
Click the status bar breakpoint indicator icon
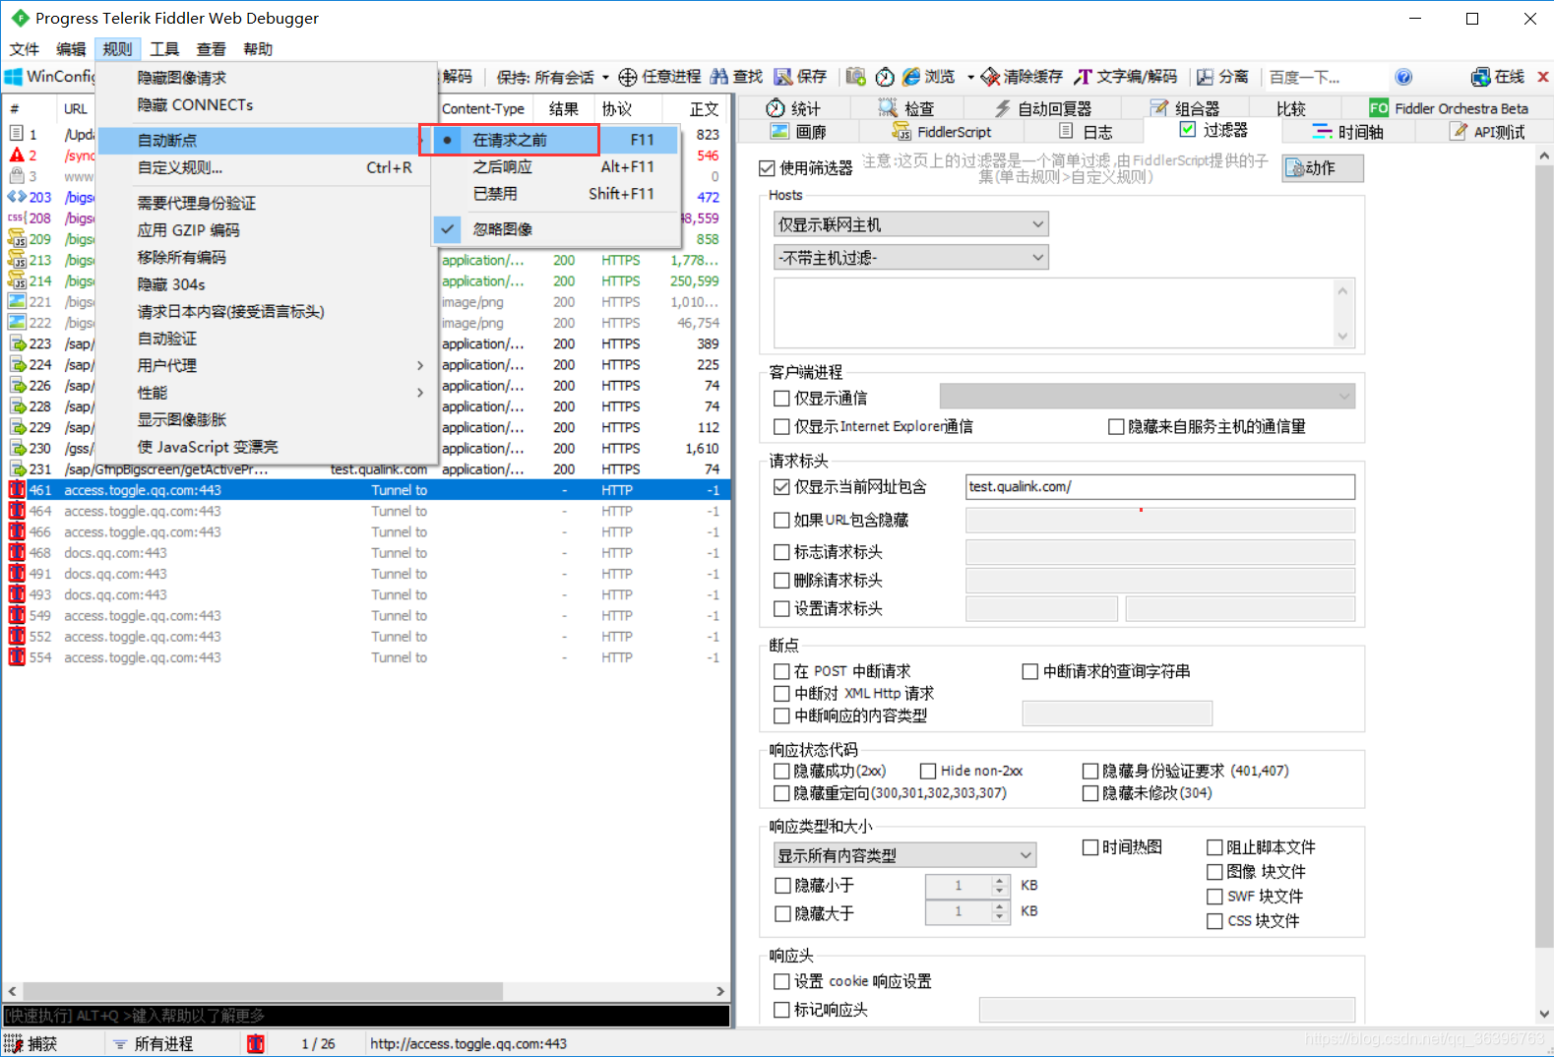pos(256,1044)
